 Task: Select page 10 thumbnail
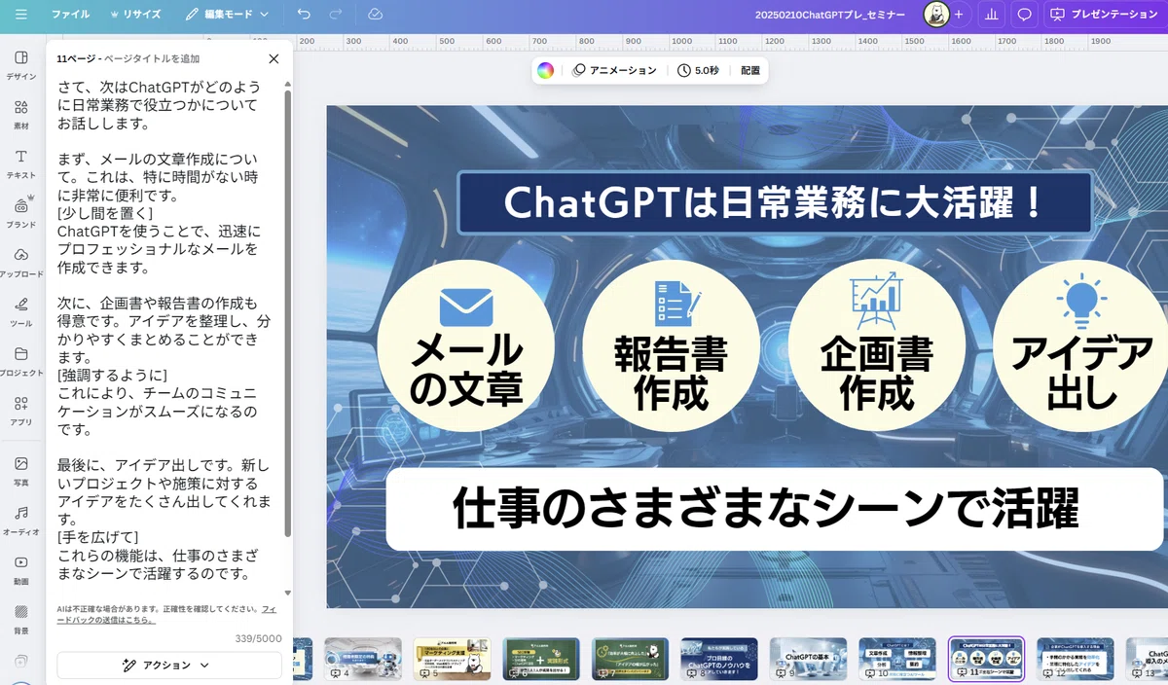tap(897, 659)
